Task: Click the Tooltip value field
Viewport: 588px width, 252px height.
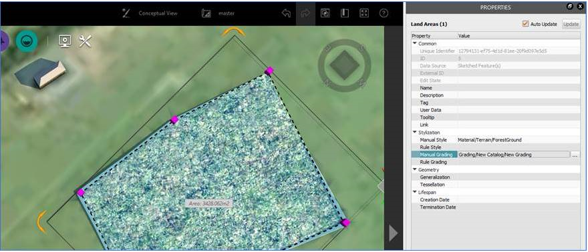Action: tap(519, 117)
